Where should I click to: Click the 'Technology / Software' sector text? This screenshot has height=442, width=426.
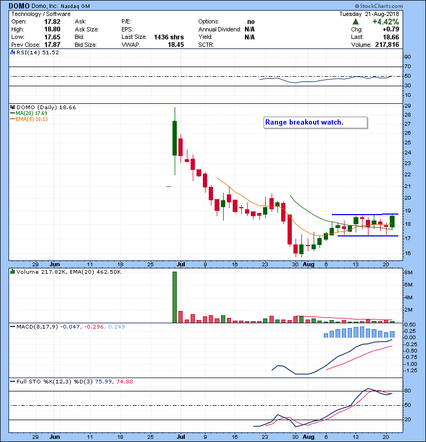(x=41, y=14)
